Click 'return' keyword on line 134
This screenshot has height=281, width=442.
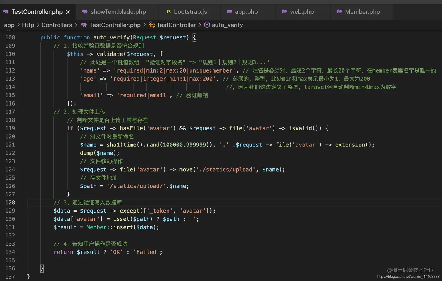point(63,252)
